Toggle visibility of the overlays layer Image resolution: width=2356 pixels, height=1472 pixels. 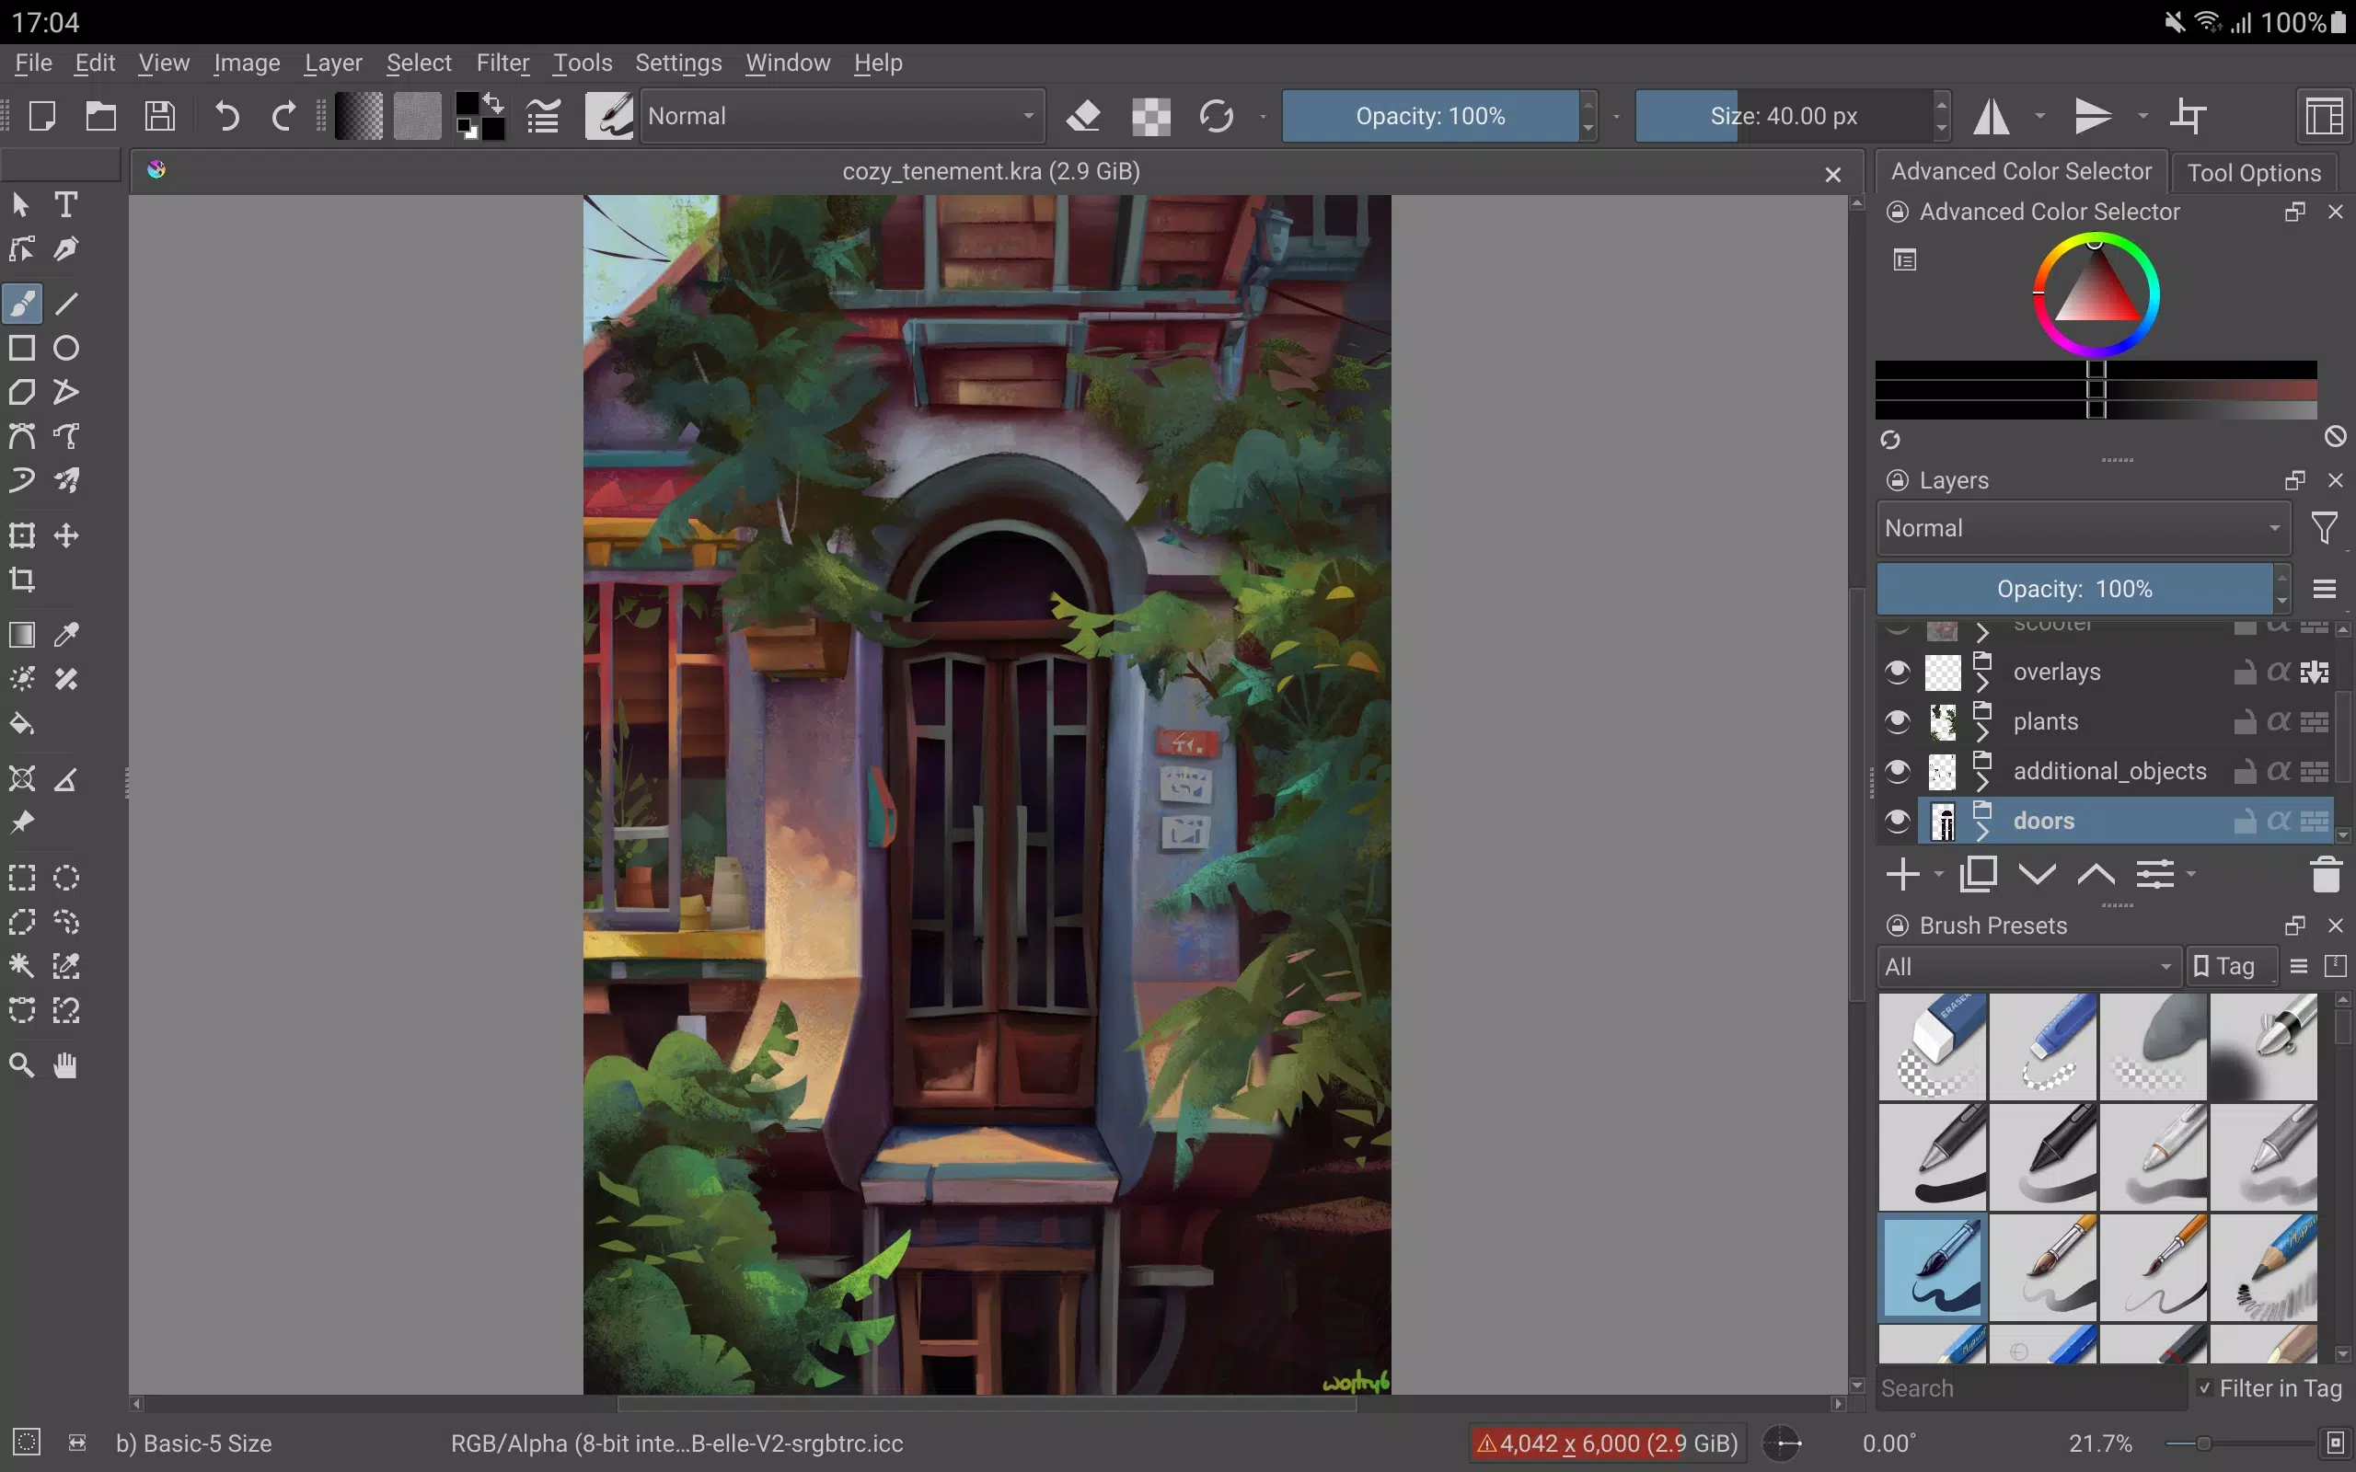1898,670
